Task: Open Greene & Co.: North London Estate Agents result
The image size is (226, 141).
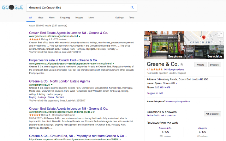Action: click(x=59, y=81)
